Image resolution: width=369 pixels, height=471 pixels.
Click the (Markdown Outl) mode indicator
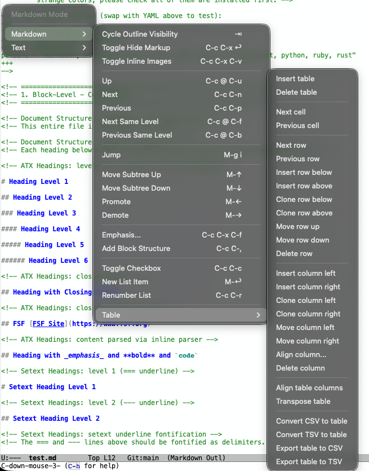coord(196,458)
